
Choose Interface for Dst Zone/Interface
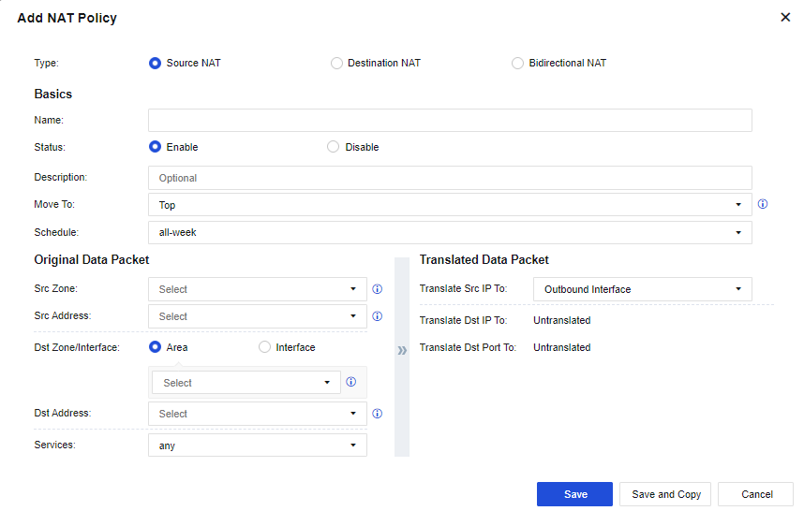click(264, 347)
